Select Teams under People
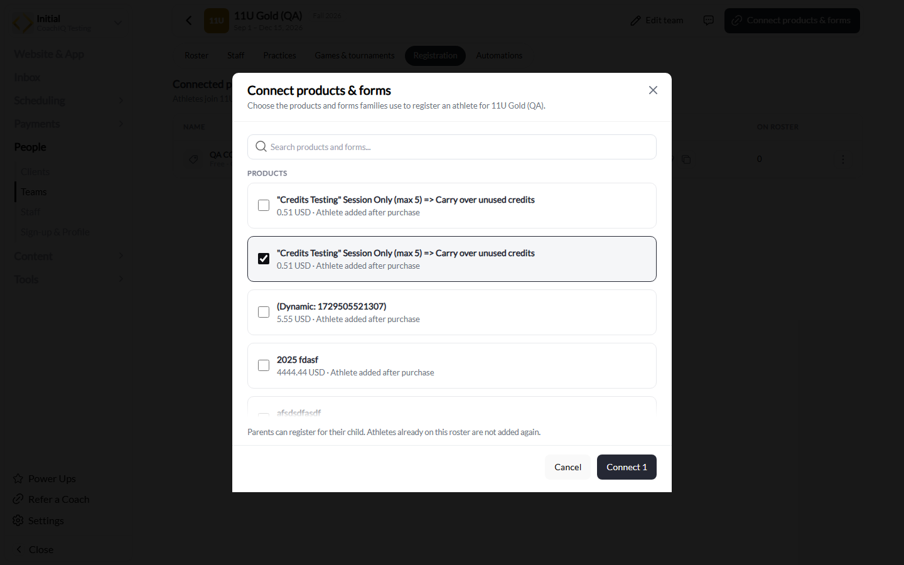This screenshot has width=904, height=565. pyautogui.click(x=34, y=191)
